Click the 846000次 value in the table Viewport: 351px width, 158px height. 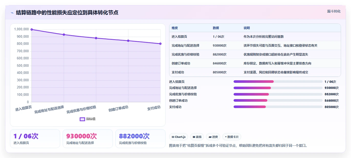pyautogui.click(x=220, y=63)
